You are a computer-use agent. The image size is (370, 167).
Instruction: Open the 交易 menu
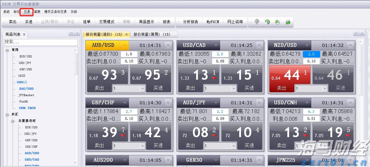(x=27, y=12)
